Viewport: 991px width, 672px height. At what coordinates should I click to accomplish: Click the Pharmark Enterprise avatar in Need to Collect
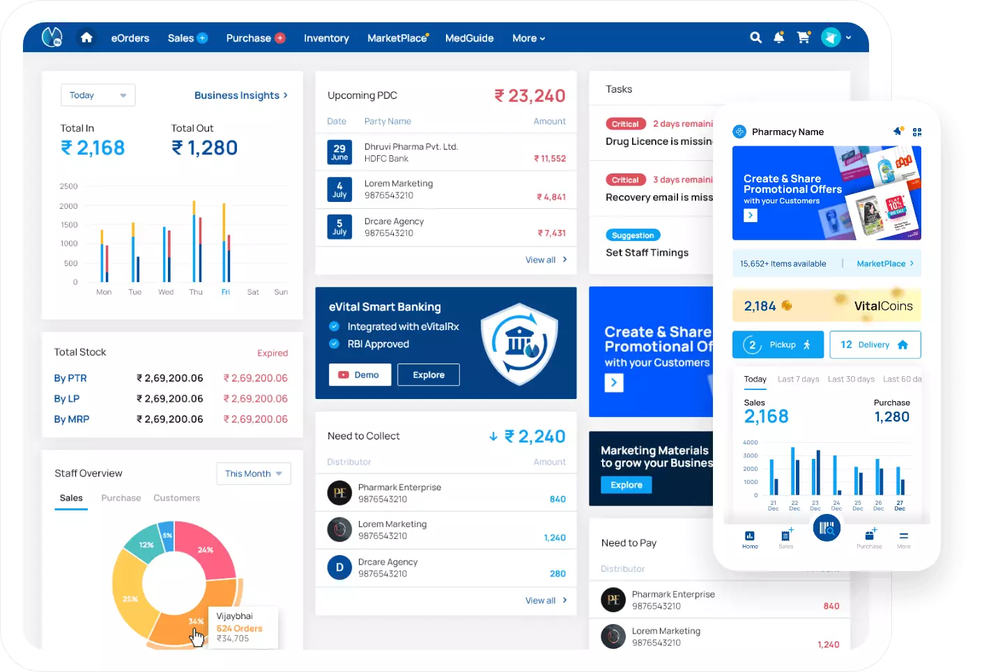tap(339, 493)
